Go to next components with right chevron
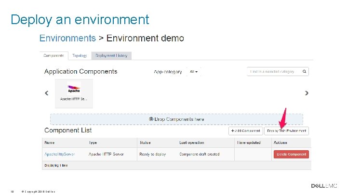 click(307, 93)
